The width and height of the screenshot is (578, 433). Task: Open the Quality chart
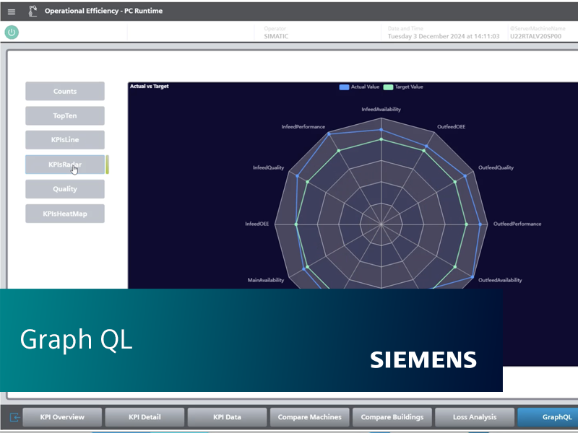pos(65,189)
